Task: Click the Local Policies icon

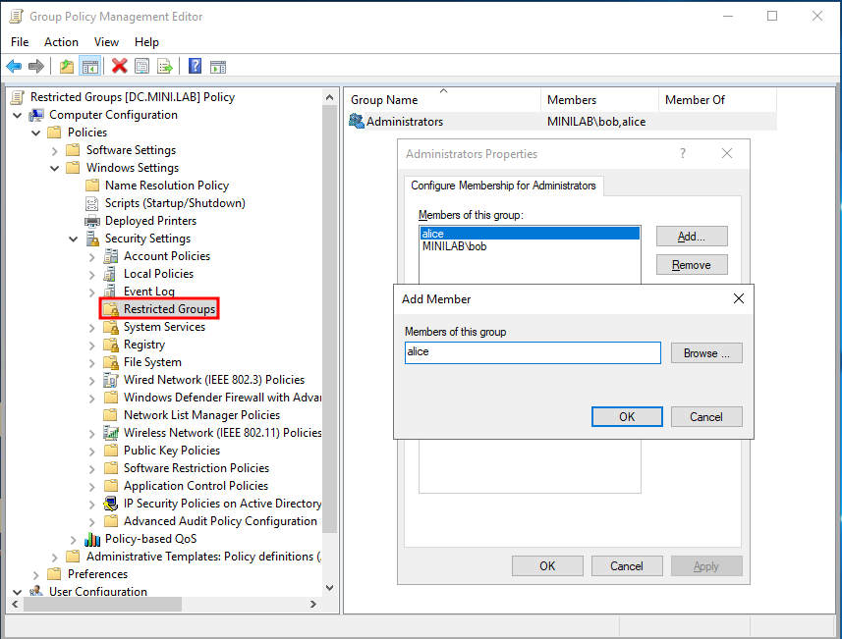Action: (x=110, y=274)
